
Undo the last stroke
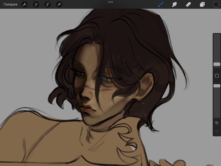coord(217,123)
